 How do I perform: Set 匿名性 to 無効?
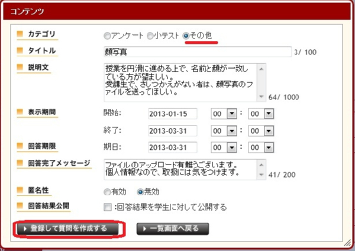click(x=140, y=192)
